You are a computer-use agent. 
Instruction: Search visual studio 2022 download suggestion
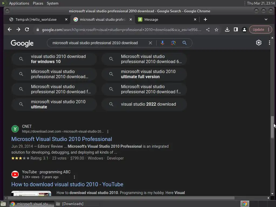coord(144,104)
